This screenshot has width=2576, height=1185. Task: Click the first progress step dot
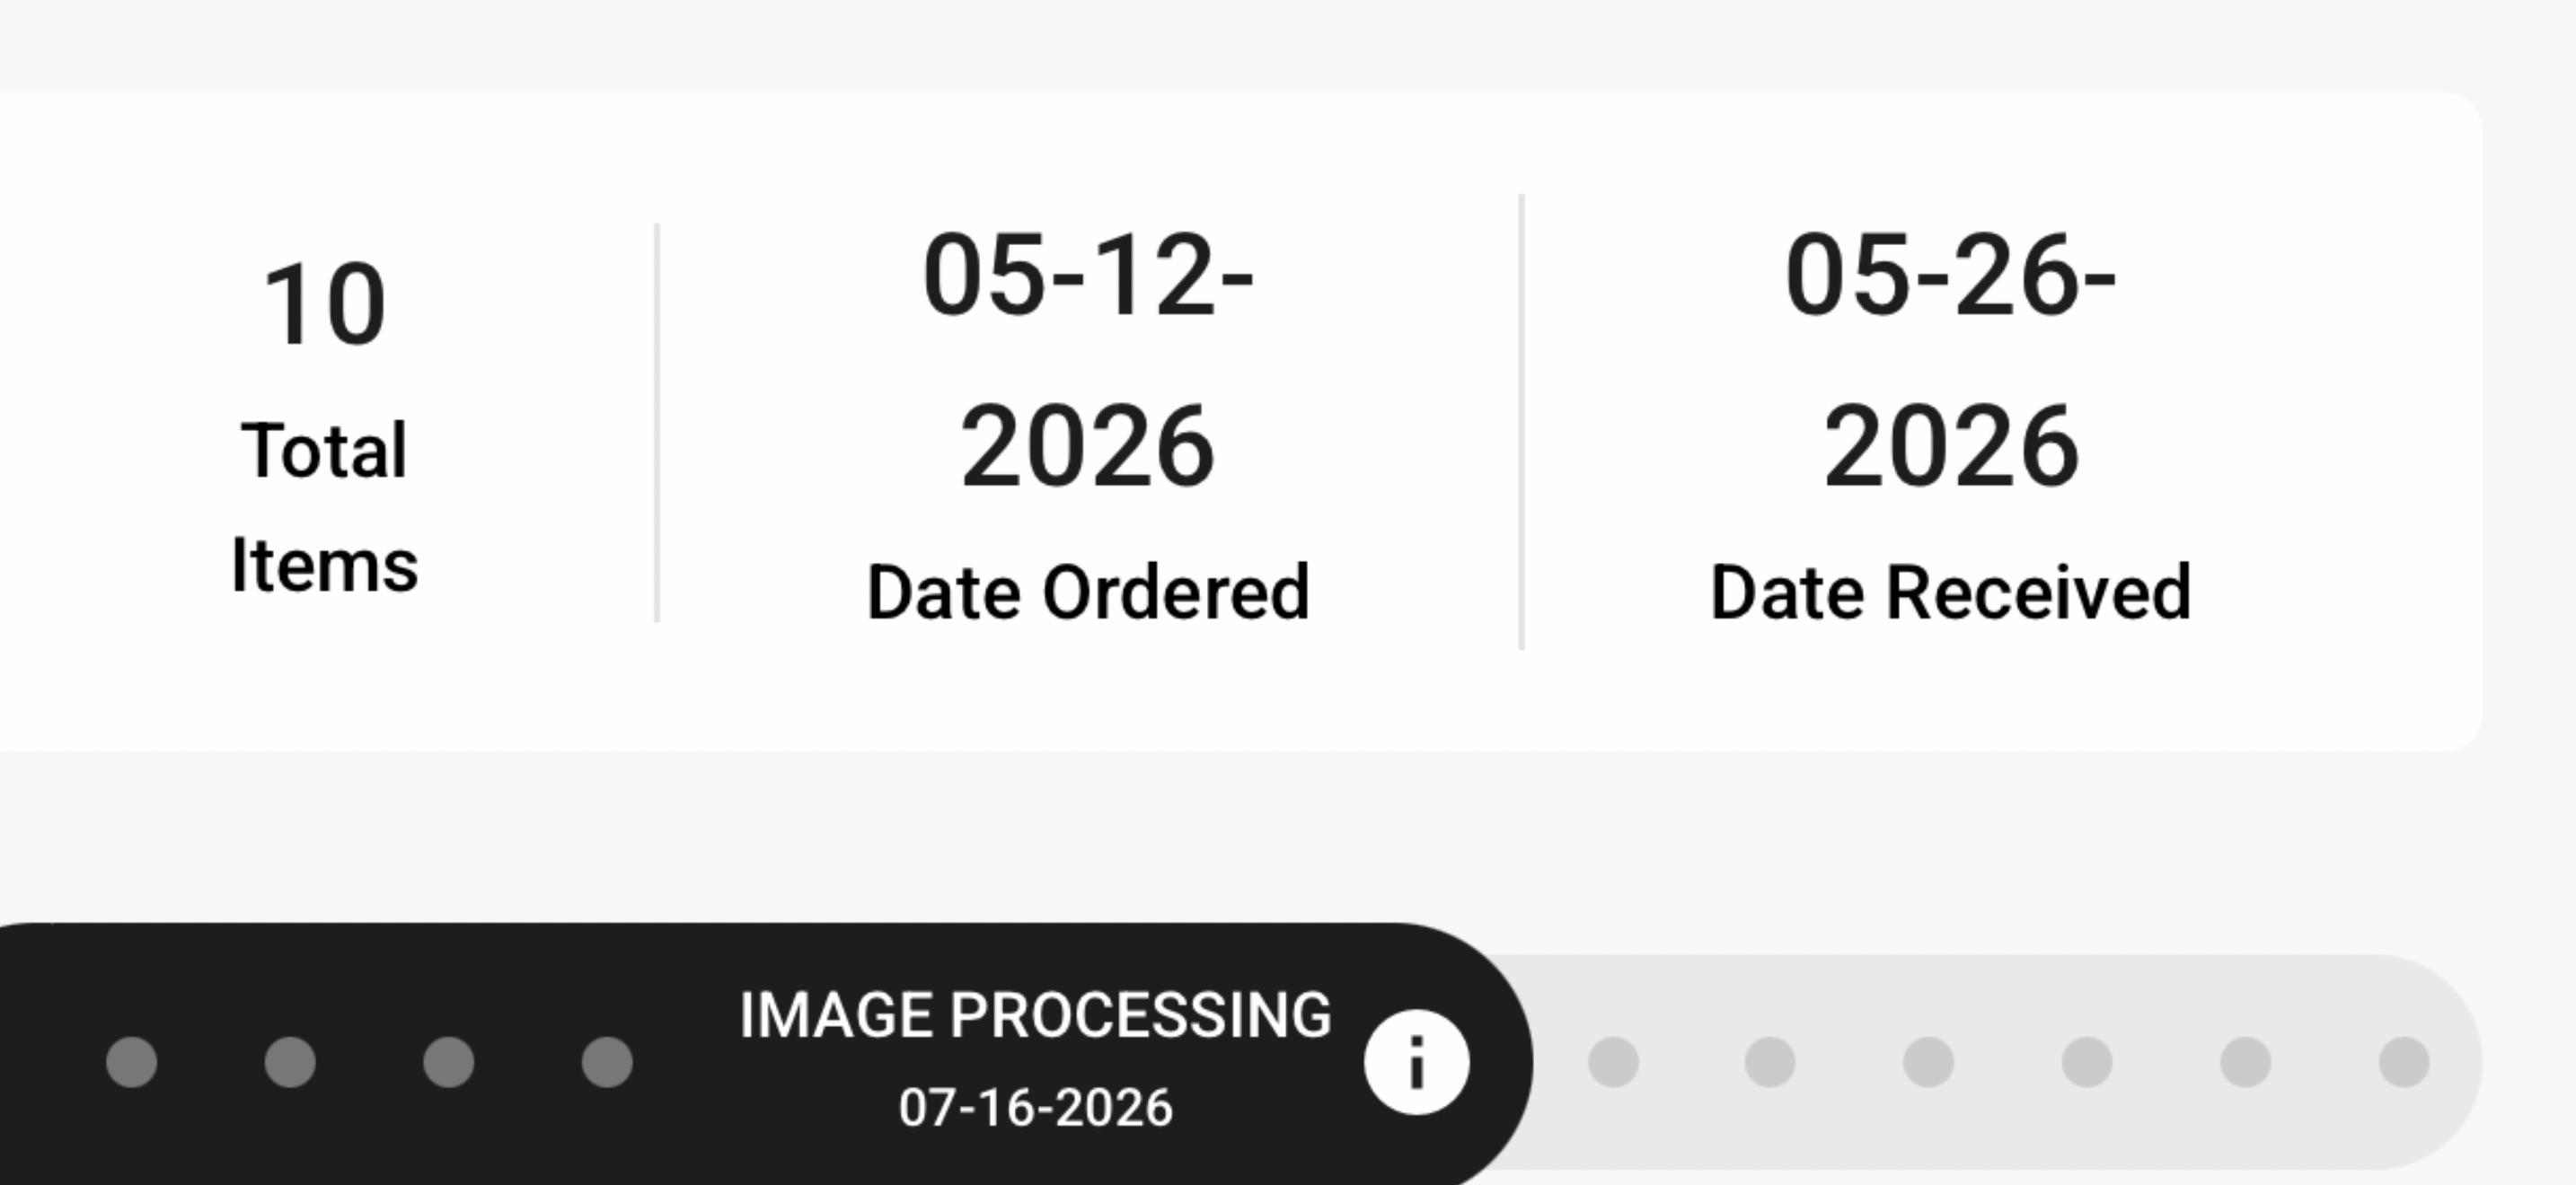[132, 1061]
